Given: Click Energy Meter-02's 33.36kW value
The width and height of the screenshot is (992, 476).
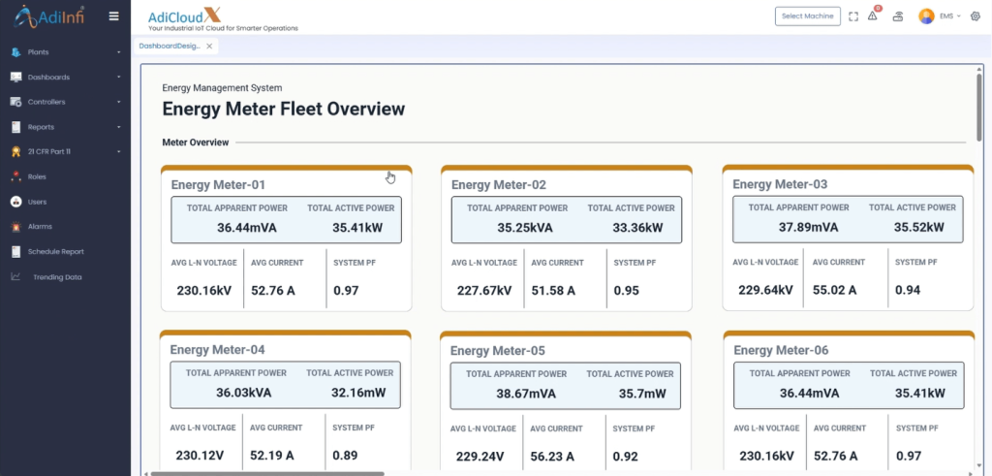Looking at the screenshot, I should point(637,228).
